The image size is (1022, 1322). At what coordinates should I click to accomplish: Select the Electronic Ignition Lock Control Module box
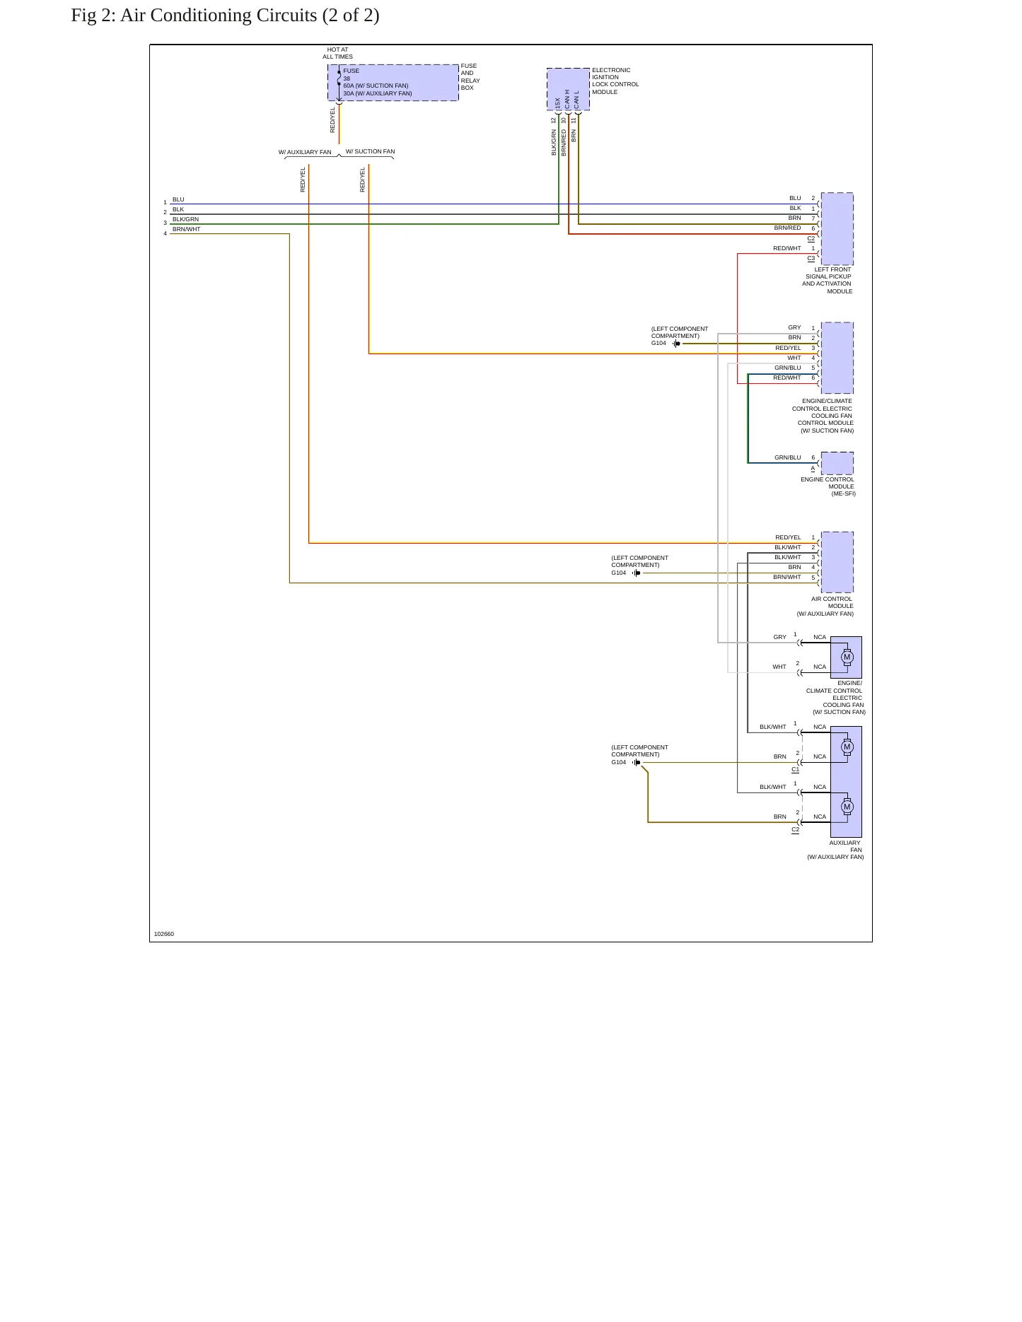pos(568,89)
